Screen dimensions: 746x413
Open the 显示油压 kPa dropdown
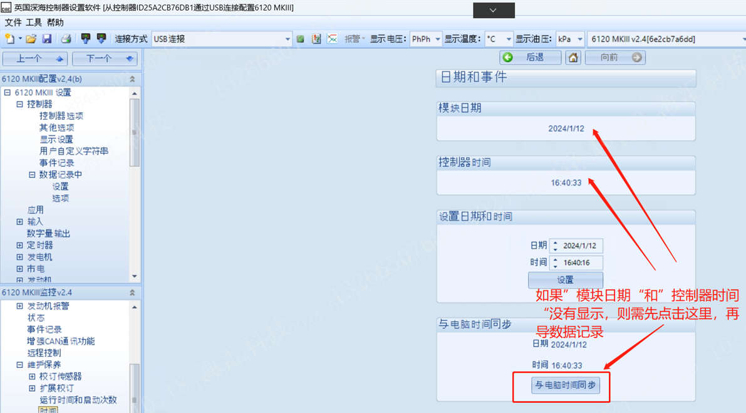click(570, 39)
